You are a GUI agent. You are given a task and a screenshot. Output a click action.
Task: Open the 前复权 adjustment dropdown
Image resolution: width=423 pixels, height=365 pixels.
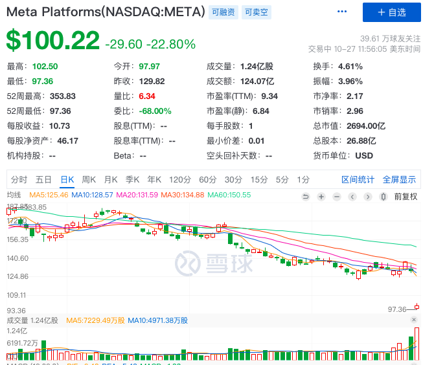pos(406,197)
